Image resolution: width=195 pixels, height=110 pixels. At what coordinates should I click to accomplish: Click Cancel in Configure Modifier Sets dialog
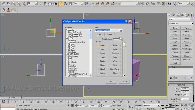click(124, 82)
